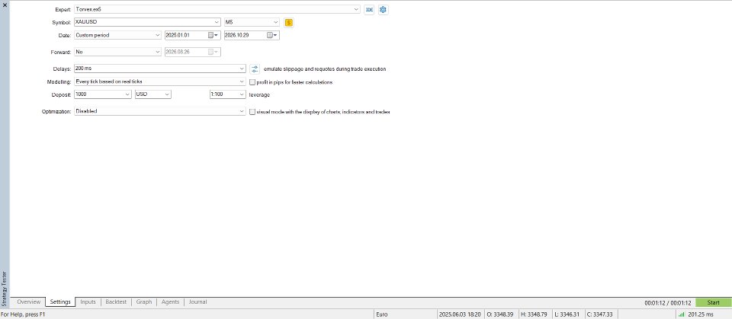Image resolution: width=732 pixels, height=319 pixels.
Task: Expand the XAUUSD symbol dropdown
Action: pos(217,22)
